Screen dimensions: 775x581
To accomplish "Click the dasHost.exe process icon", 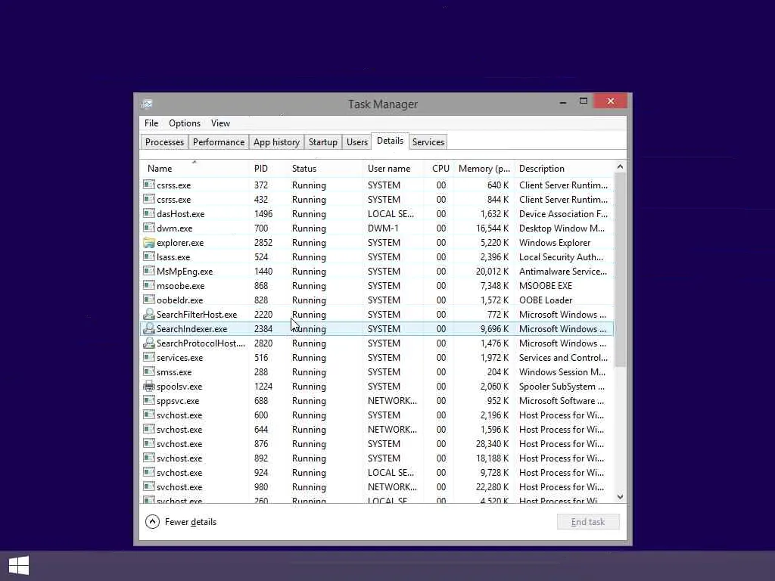I will coord(149,213).
